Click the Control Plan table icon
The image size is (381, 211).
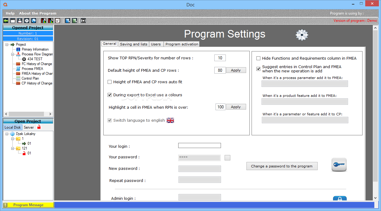[x=18, y=78]
